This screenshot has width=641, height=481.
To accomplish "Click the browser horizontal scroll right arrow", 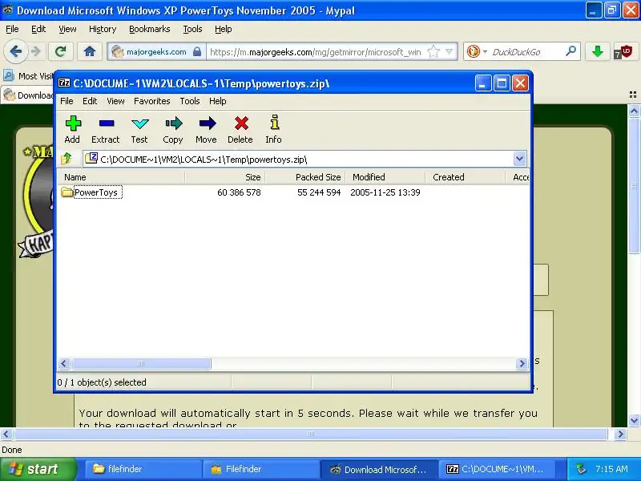I will pyautogui.click(x=620, y=434).
